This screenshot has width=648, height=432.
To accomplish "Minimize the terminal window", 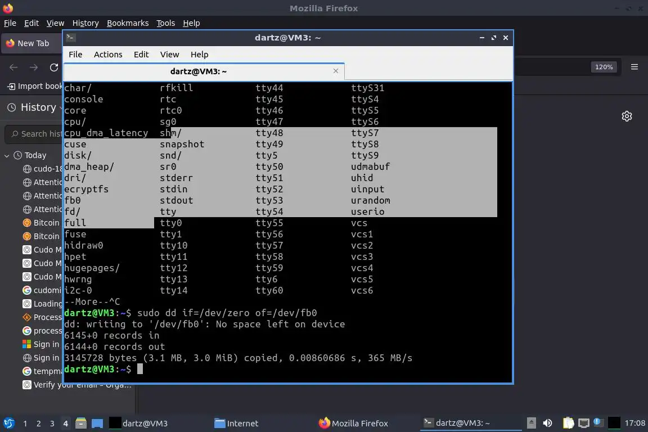I will point(482,38).
